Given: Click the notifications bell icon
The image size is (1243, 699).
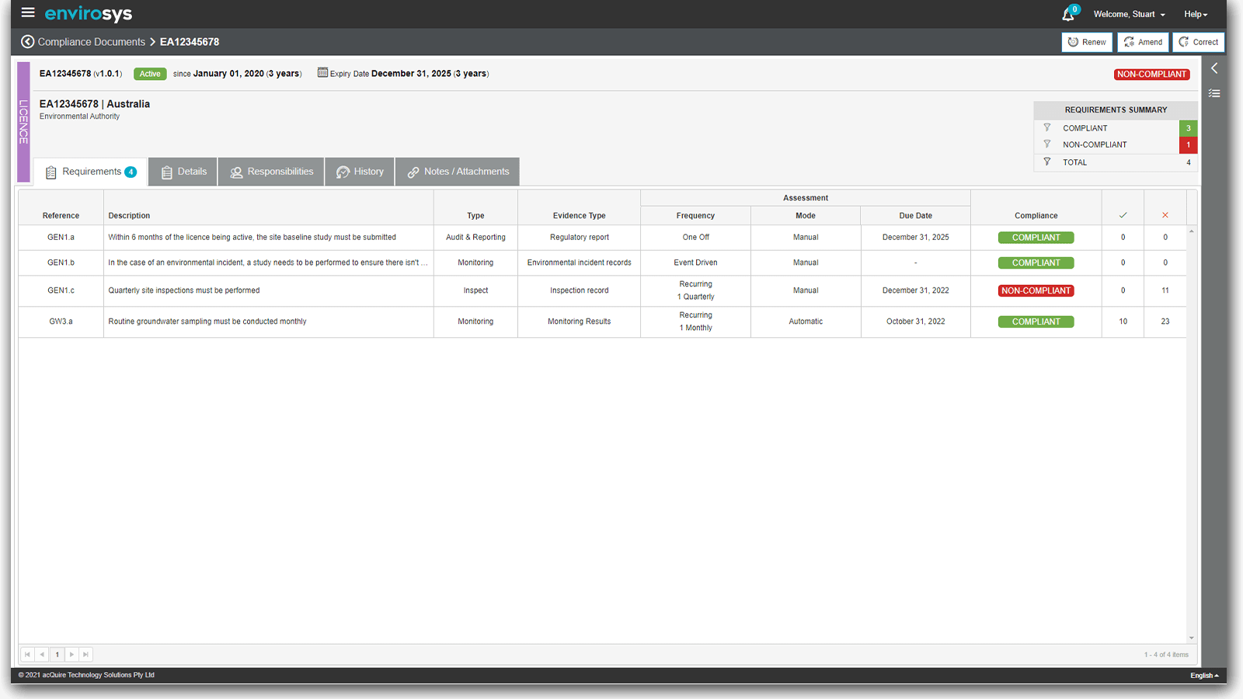Looking at the screenshot, I should click(1068, 15).
